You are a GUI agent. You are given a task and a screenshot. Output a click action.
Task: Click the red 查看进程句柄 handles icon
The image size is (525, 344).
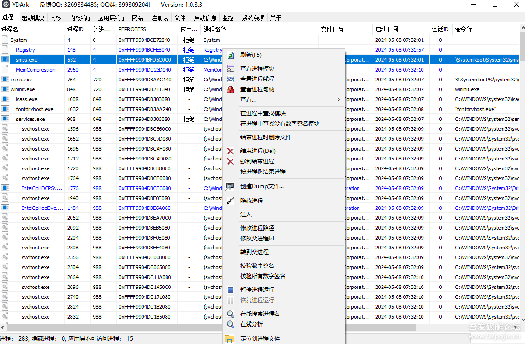(x=231, y=89)
